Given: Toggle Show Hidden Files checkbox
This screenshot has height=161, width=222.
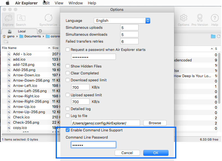Looking at the screenshot, I should coord(68,66).
